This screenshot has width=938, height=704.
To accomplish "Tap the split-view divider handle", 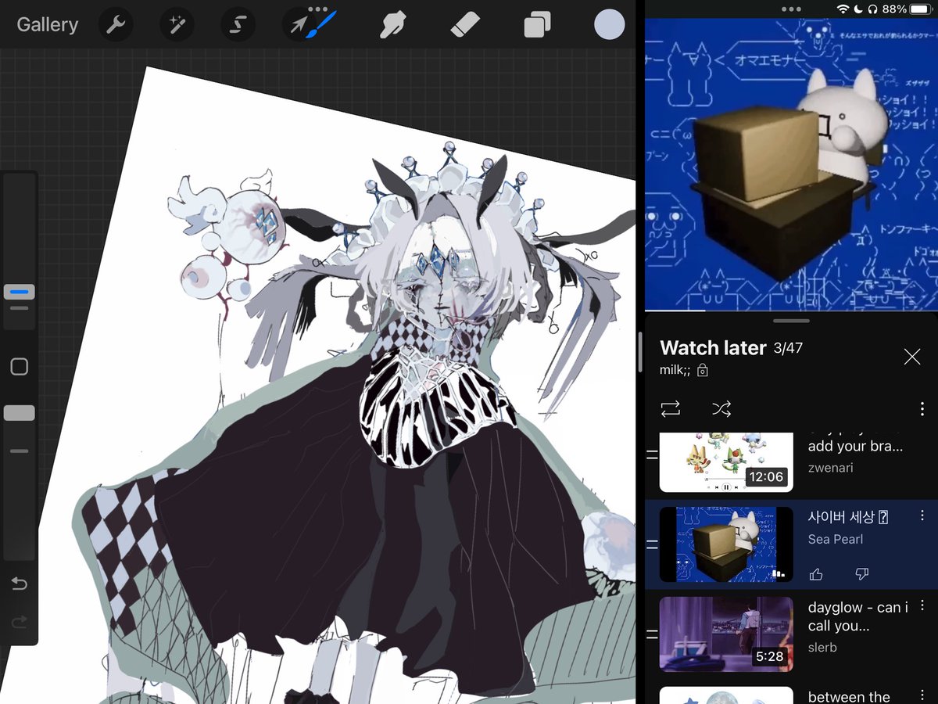I will (x=640, y=352).
